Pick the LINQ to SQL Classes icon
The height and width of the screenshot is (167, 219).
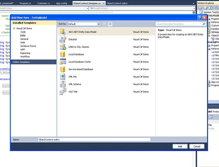(x=63, y=47)
